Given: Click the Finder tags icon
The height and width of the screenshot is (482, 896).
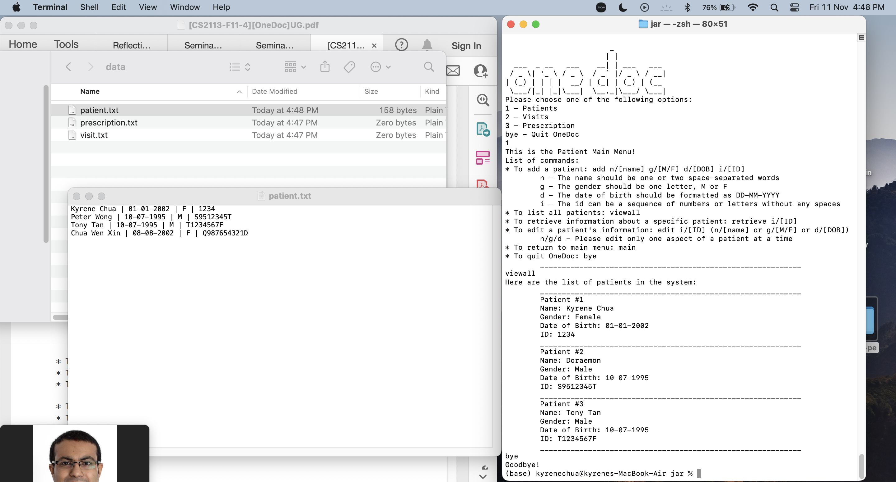Looking at the screenshot, I should 349,67.
